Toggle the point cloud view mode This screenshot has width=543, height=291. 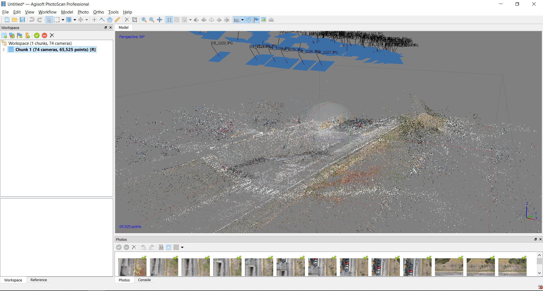[169, 20]
